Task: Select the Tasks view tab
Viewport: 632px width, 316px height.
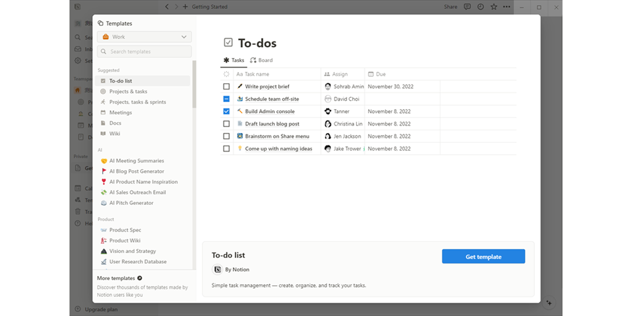Action: [234, 60]
